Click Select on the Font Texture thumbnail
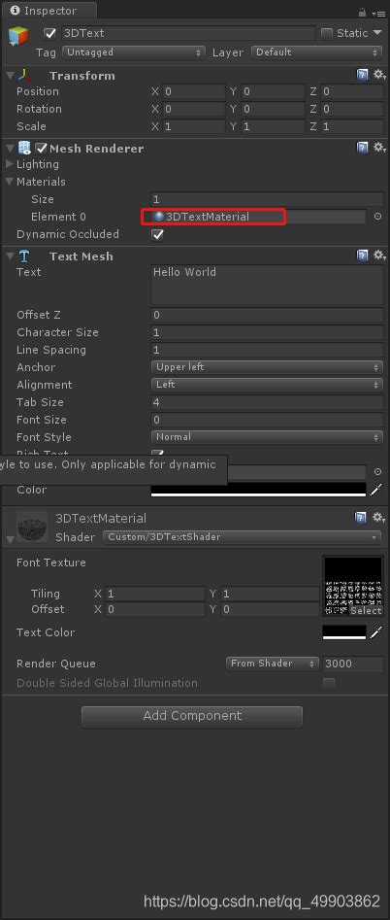The width and height of the screenshot is (390, 920). (x=366, y=610)
